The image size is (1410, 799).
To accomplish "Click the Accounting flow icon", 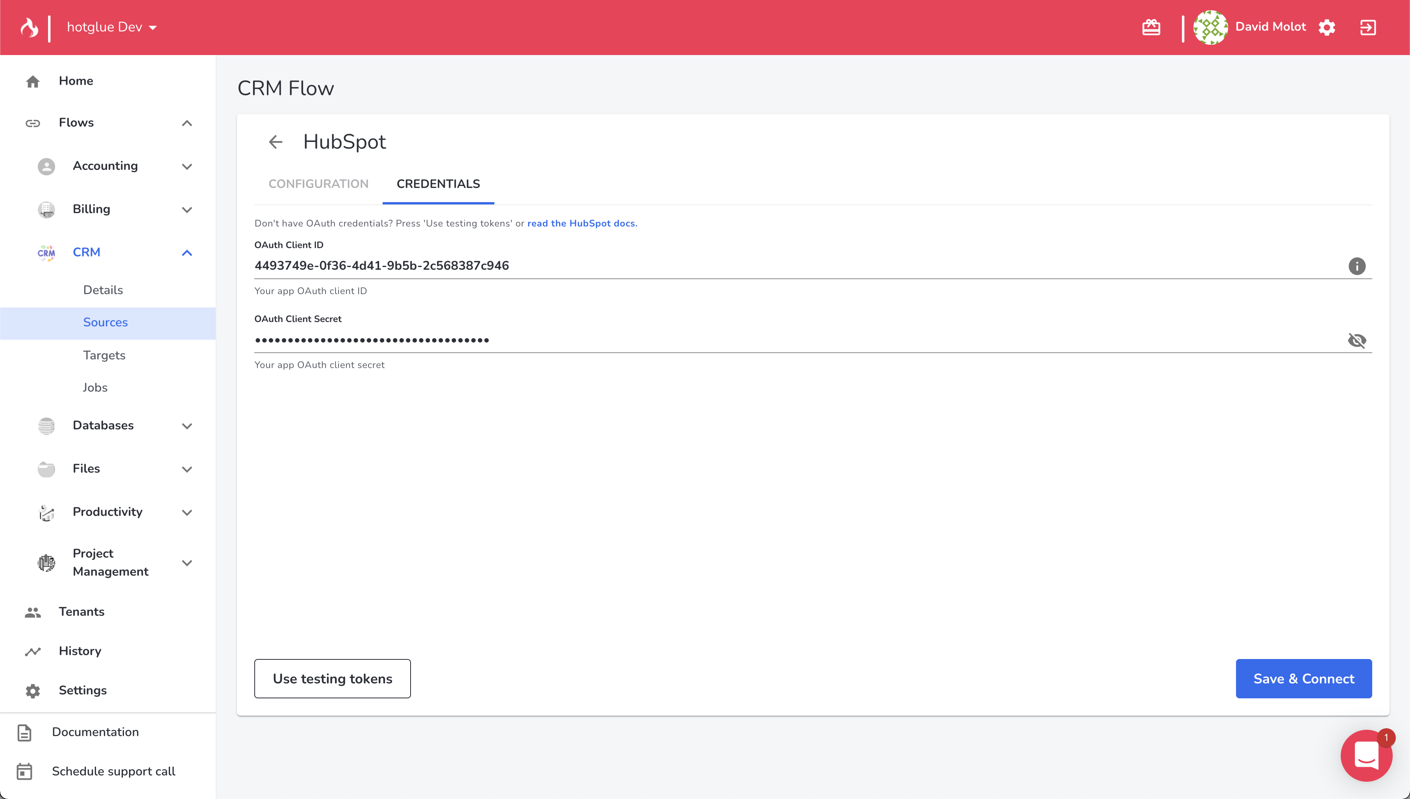I will 46,166.
